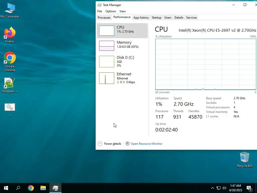The height and width of the screenshot is (193, 257).
Task: Minimize the Task Manager window
Action: 234,5
